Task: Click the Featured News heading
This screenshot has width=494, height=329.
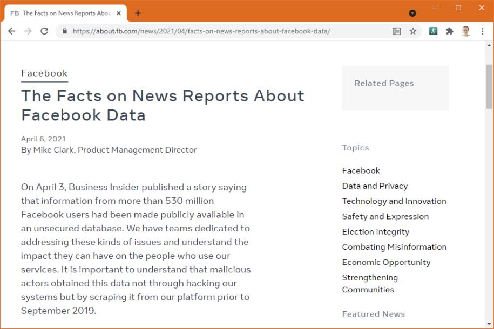Action: tap(374, 314)
